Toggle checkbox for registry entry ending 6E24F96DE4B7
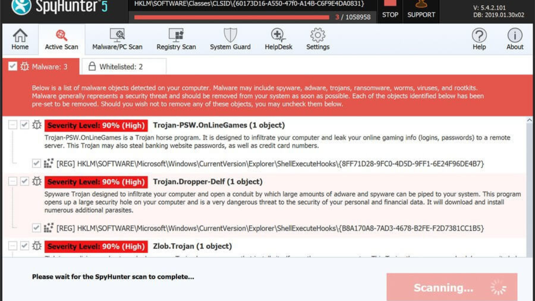The width and height of the screenshot is (535, 301). pos(36,163)
